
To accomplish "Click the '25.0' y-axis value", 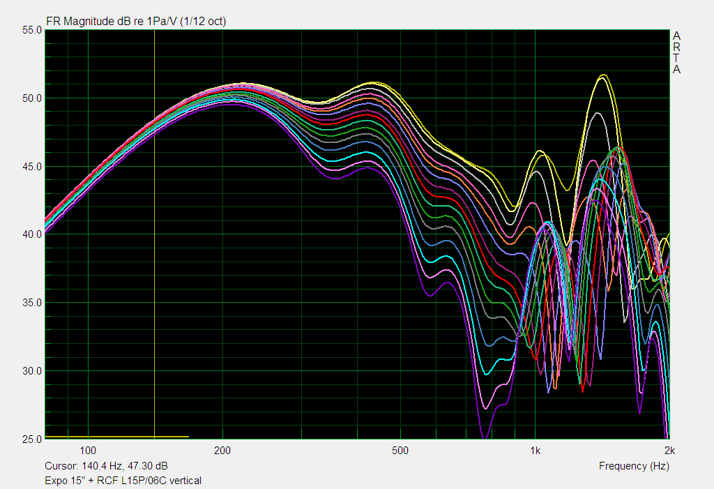I will tap(32, 439).
